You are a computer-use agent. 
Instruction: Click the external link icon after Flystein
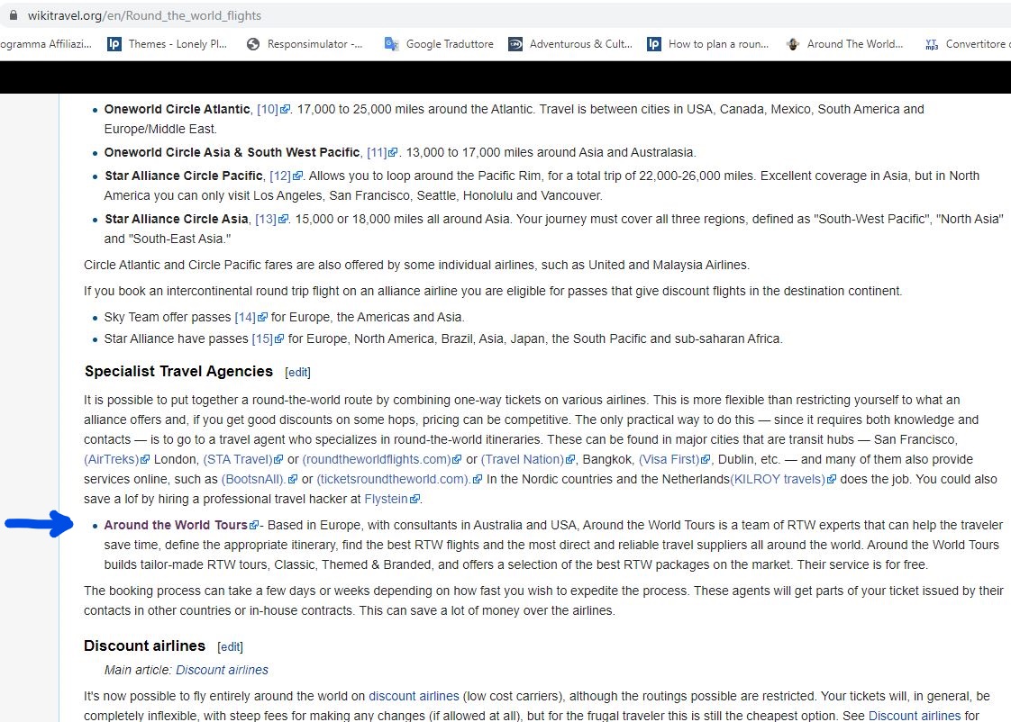point(415,499)
